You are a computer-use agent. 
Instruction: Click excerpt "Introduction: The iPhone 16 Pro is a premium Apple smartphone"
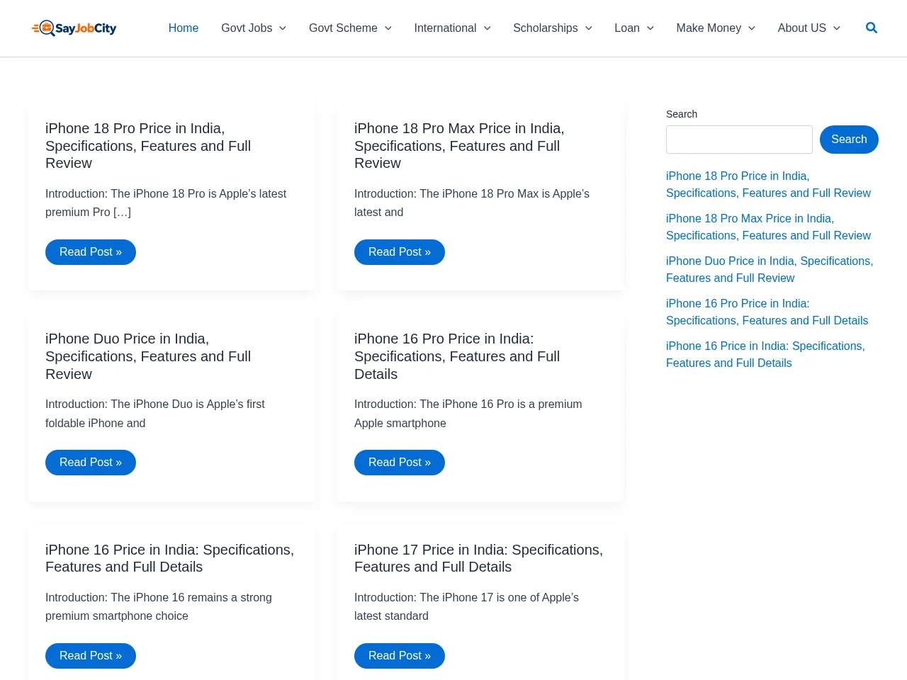(x=468, y=414)
